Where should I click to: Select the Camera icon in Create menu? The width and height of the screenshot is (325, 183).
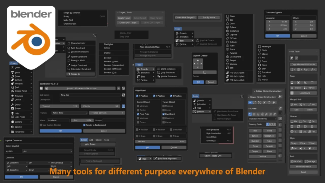[x=13, y=122]
